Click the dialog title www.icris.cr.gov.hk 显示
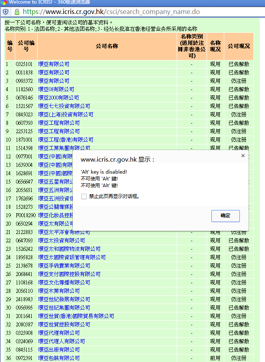The image size is (265, 362). point(118,160)
